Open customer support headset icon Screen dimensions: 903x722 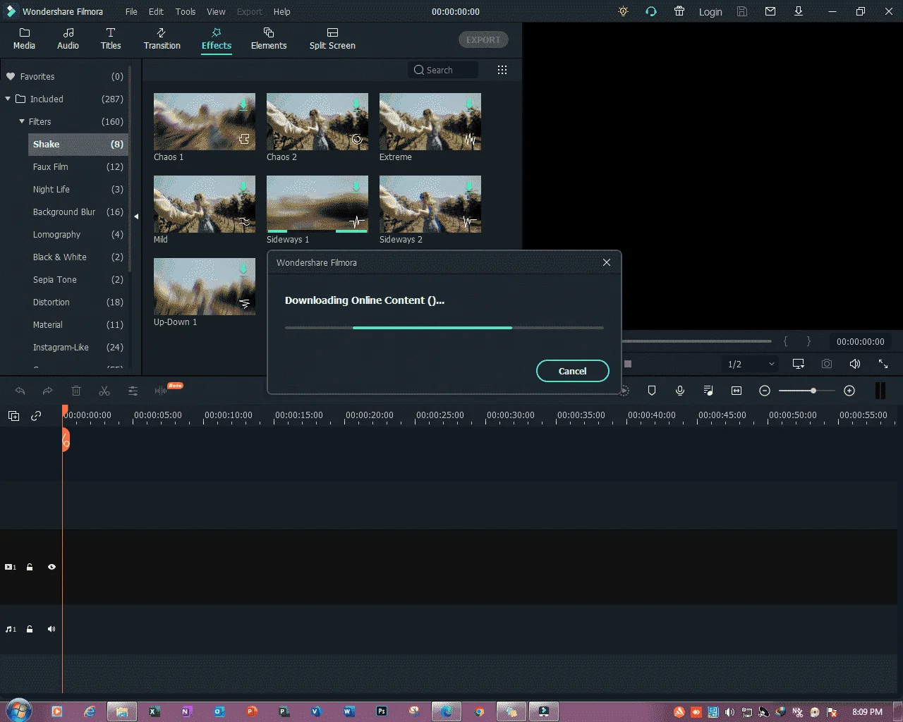(651, 11)
